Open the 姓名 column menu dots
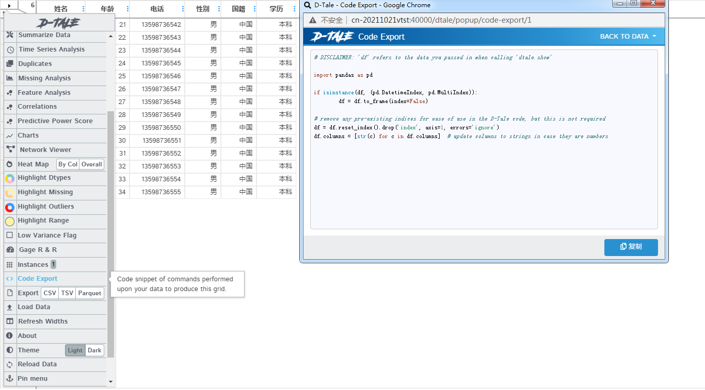 coord(84,9)
